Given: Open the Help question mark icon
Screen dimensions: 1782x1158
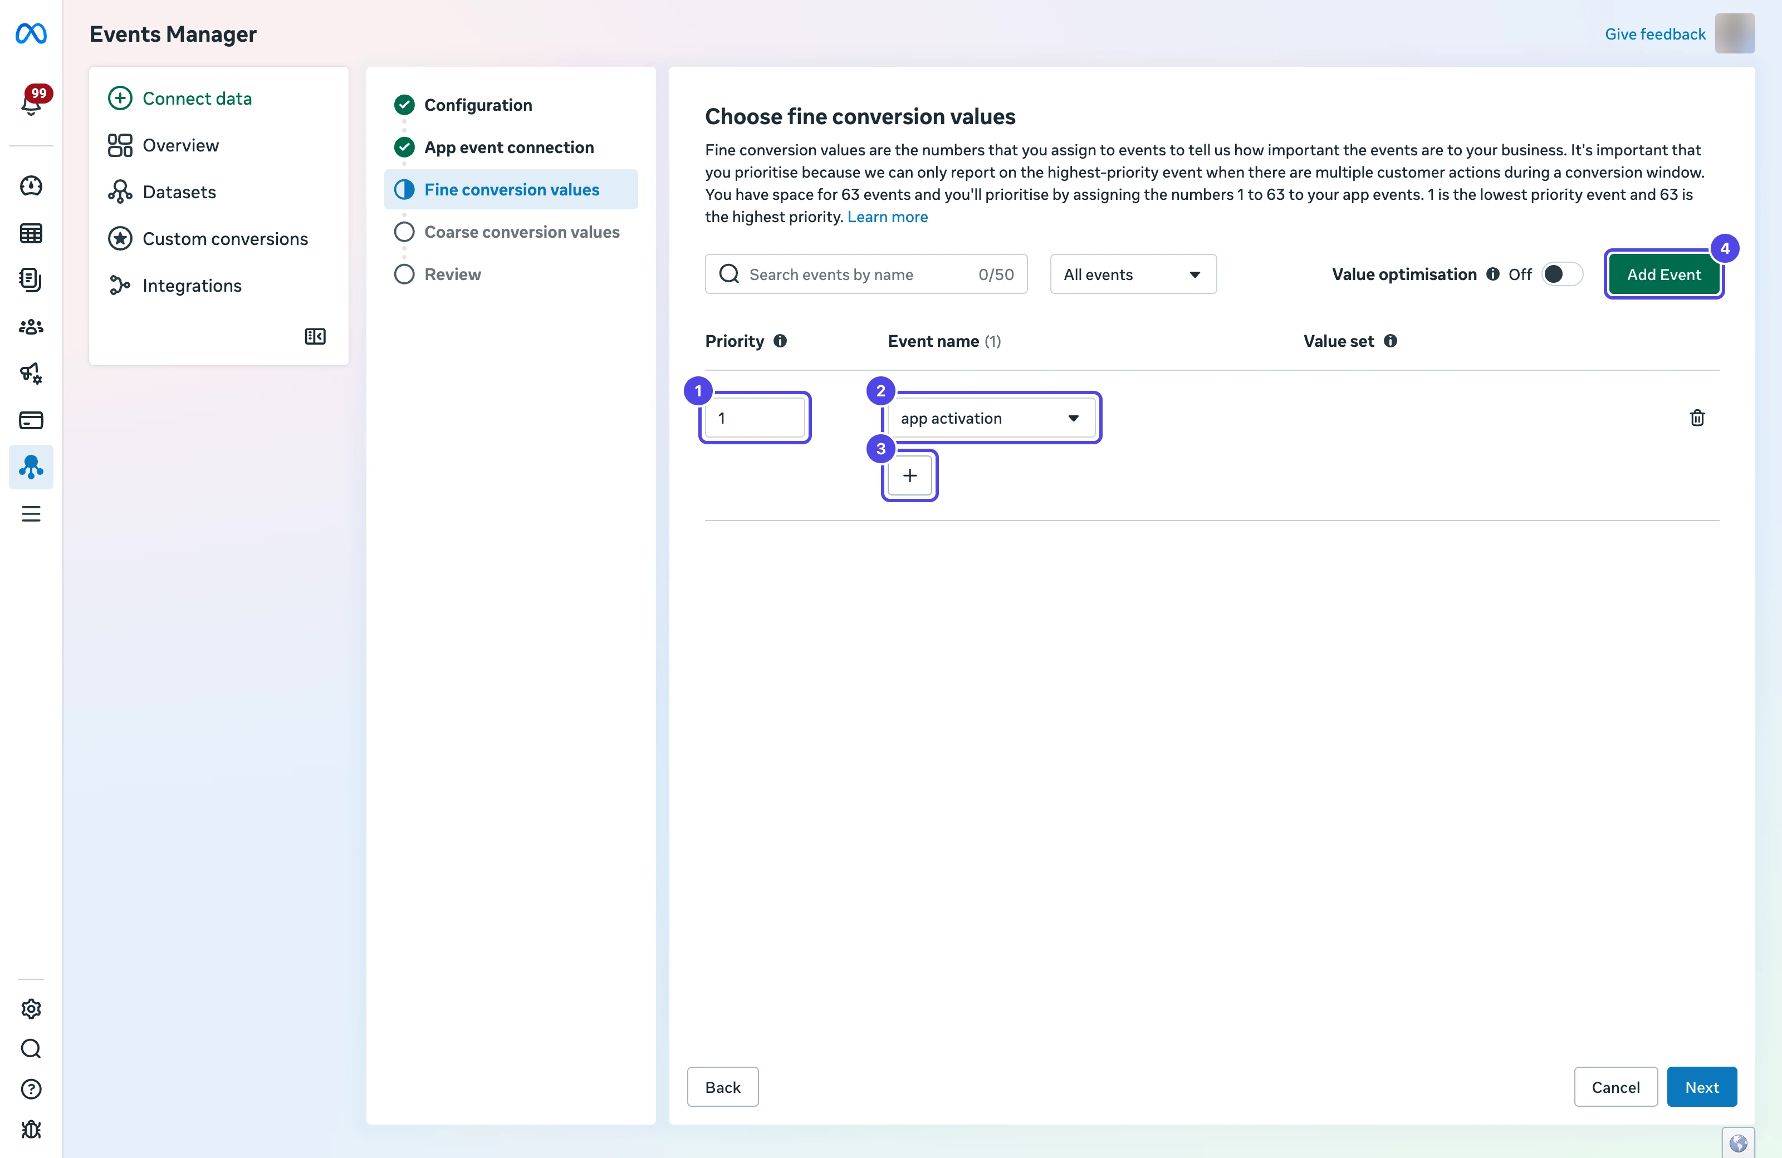Looking at the screenshot, I should pyautogui.click(x=31, y=1089).
